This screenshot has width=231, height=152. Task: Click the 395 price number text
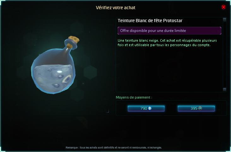(194, 108)
